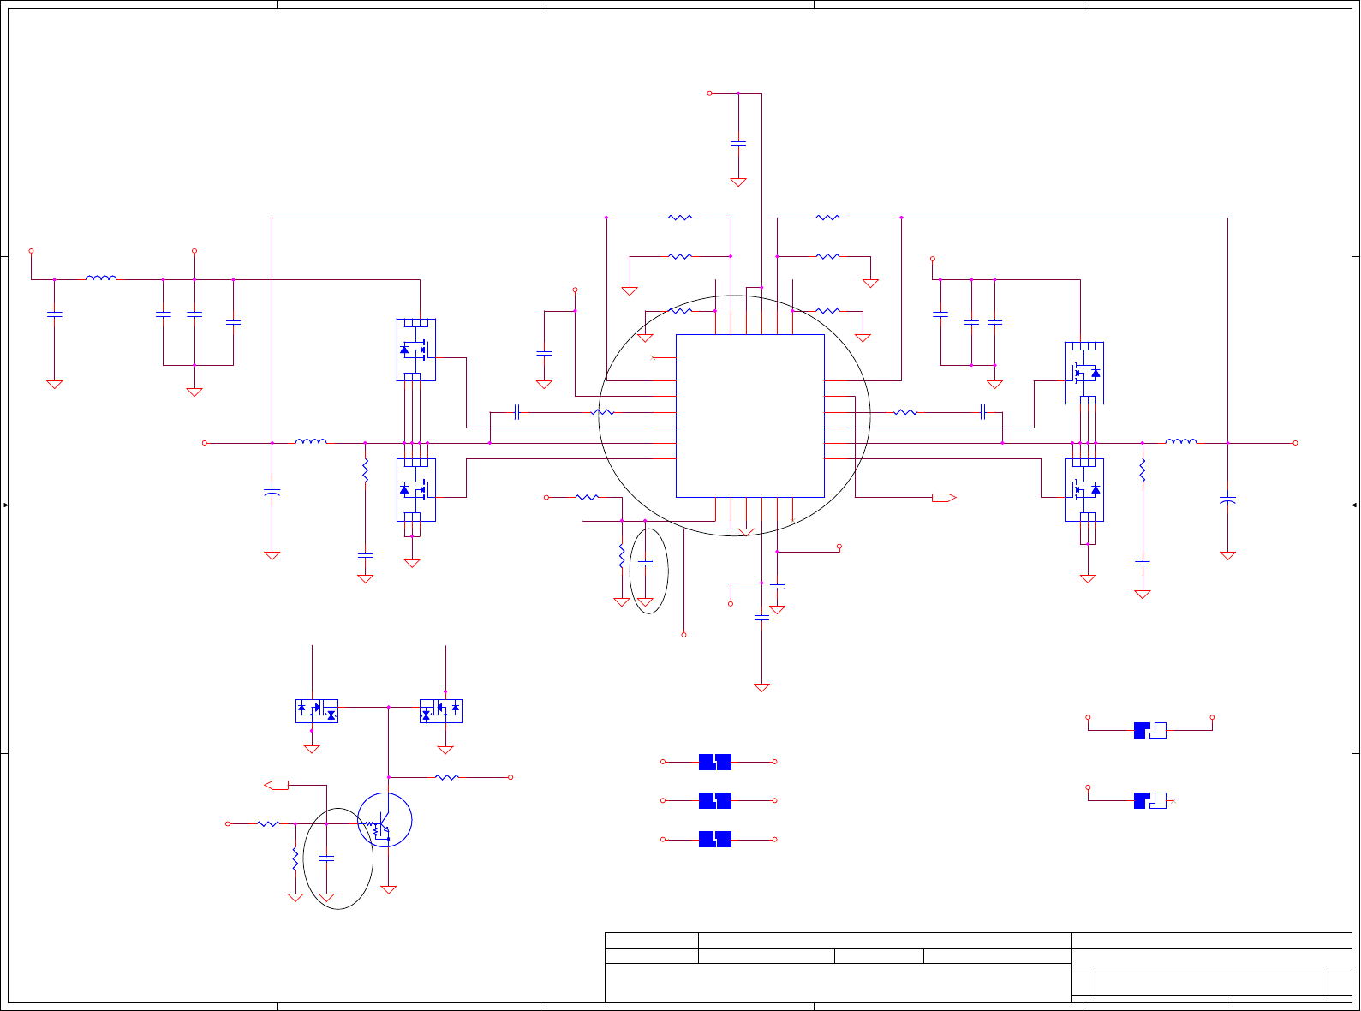The width and height of the screenshot is (1361, 1011).
Task: Click the no-connect mark on the IC's bottom-right pin
Action: point(793,520)
